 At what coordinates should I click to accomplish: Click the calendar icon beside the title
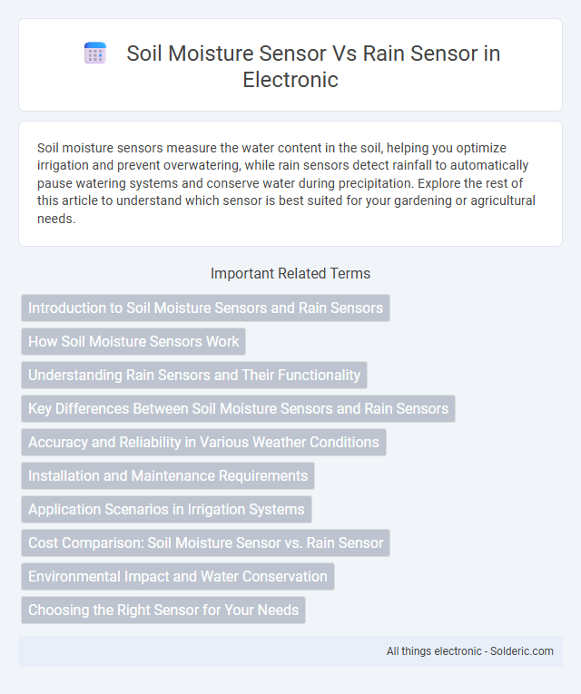(x=95, y=54)
